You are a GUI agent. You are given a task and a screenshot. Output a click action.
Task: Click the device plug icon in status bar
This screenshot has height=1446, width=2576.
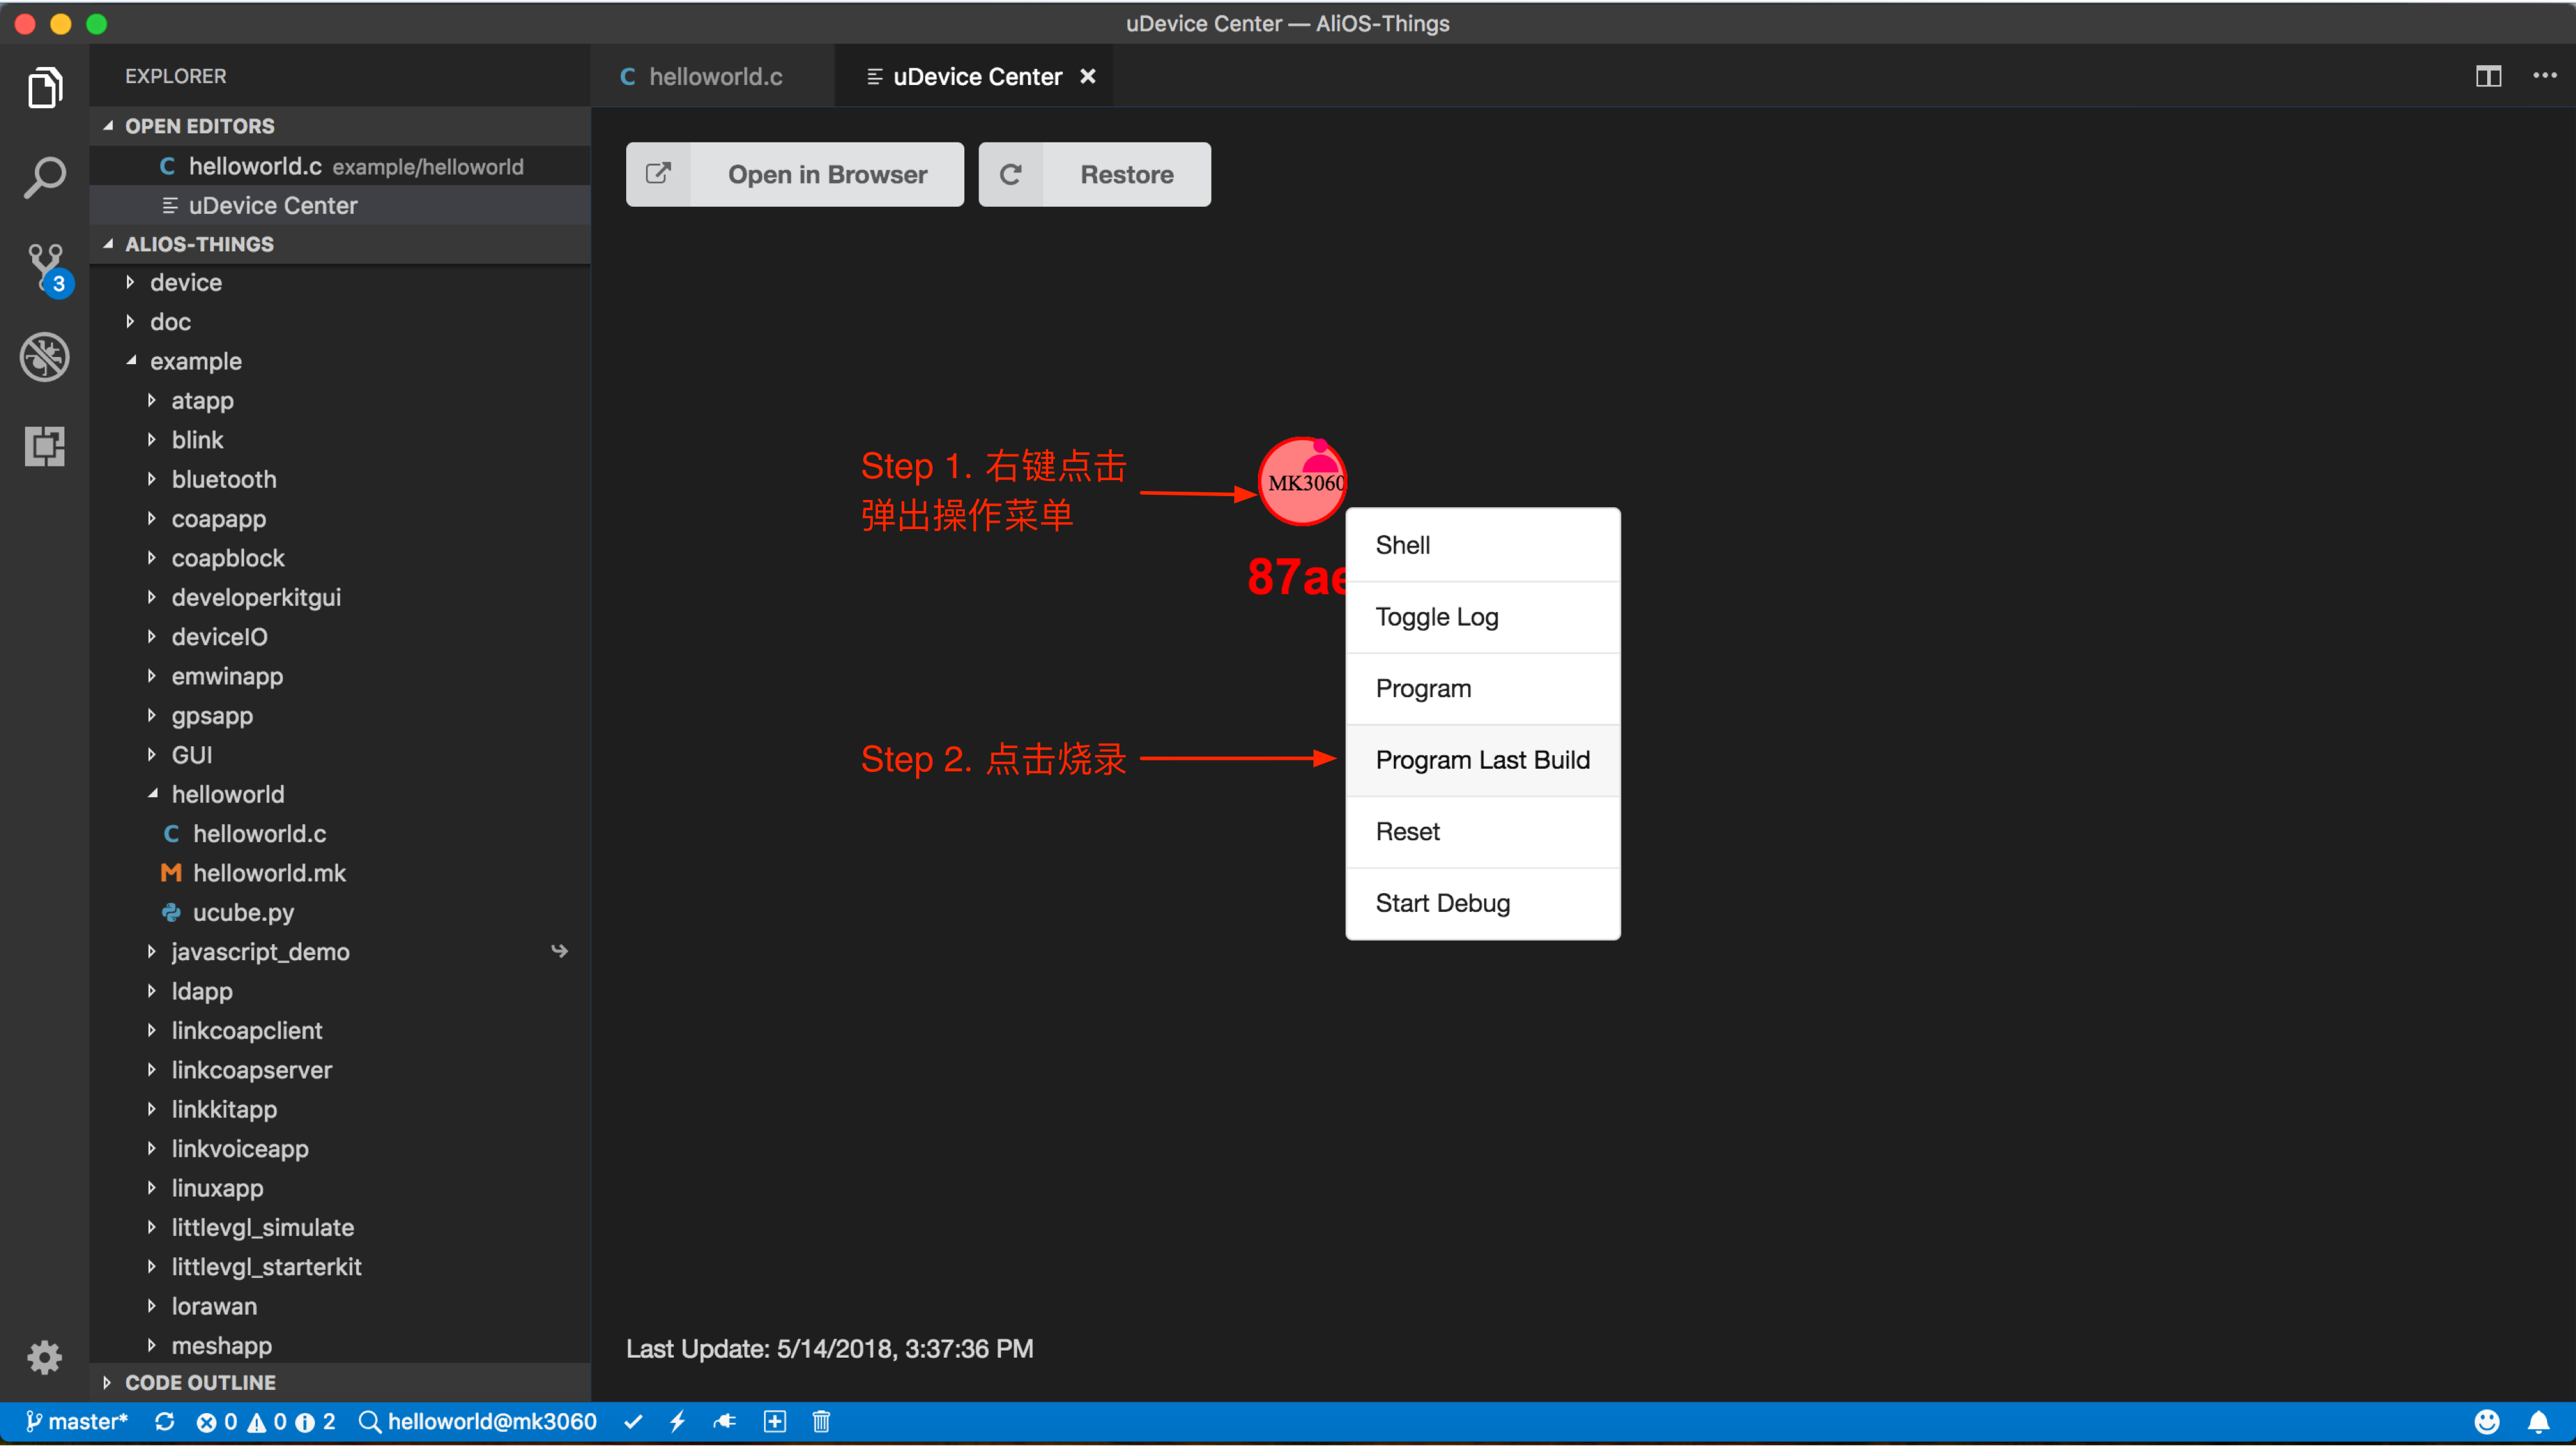click(x=725, y=1421)
